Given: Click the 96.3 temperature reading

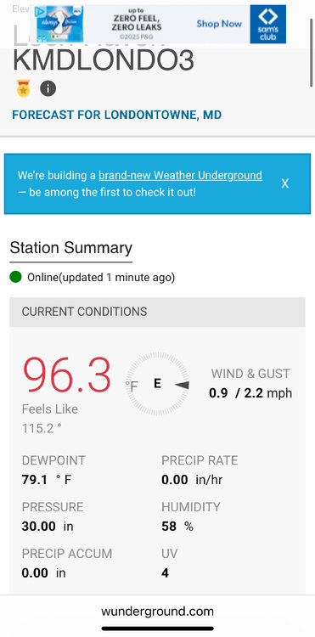Looking at the screenshot, I should (x=66, y=375).
